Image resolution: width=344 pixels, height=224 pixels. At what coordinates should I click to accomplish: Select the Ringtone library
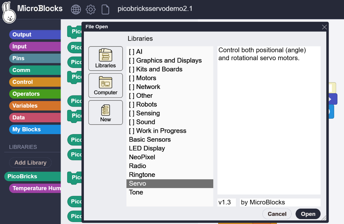coord(170,175)
